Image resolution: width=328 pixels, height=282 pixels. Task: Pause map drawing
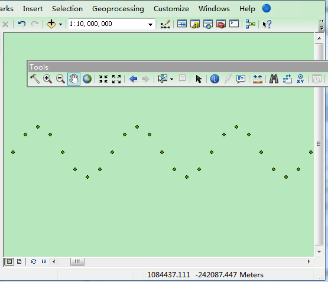click(x=44, y=261)
